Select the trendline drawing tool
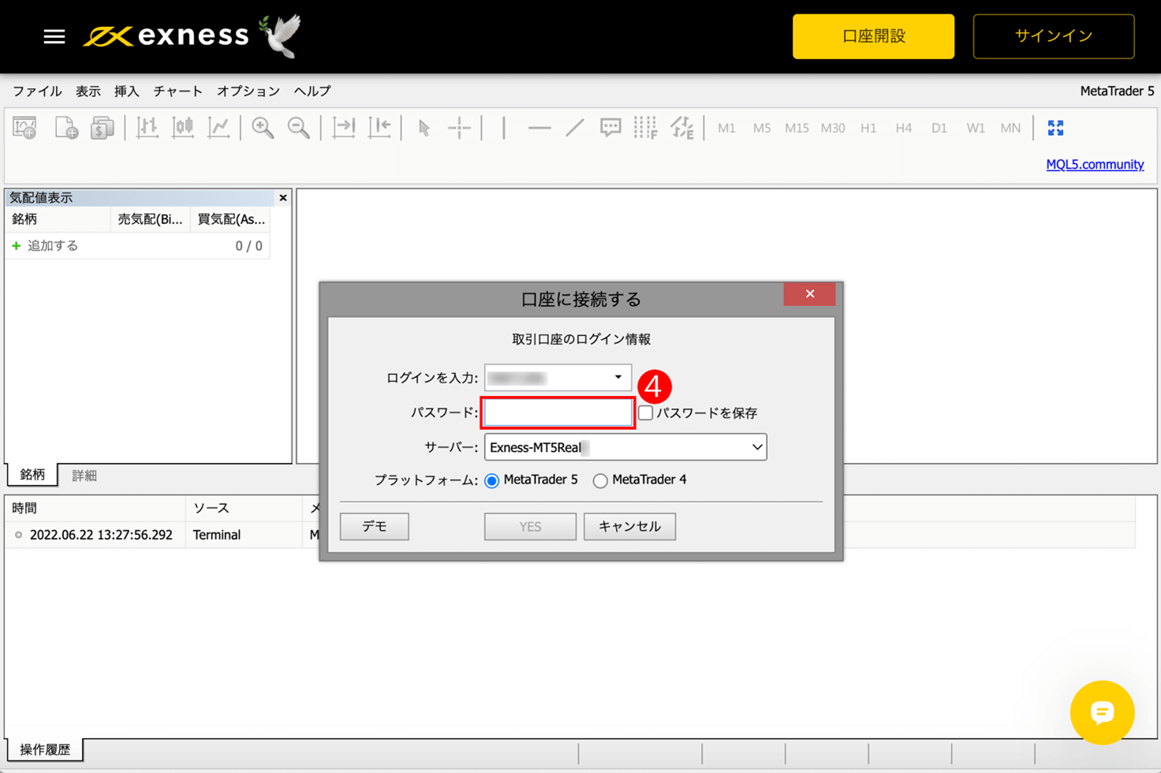This screenshot has width=1161, height=773. click(574, 128)
